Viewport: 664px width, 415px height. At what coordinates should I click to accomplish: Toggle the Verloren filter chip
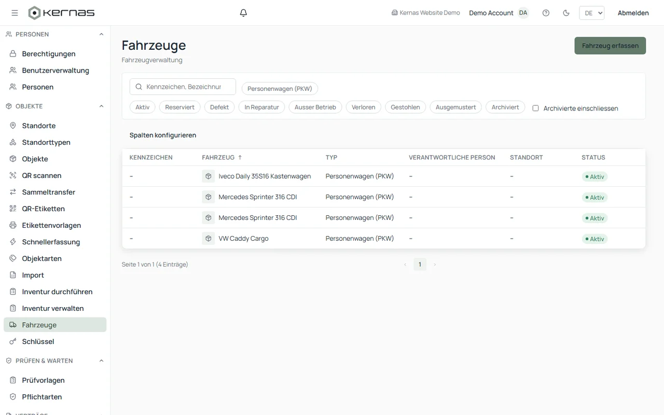[x=364, y=107]
